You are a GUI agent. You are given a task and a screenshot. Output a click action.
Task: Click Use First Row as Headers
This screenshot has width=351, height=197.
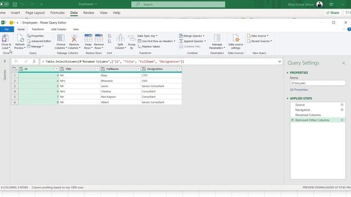(x=156, y=41)
